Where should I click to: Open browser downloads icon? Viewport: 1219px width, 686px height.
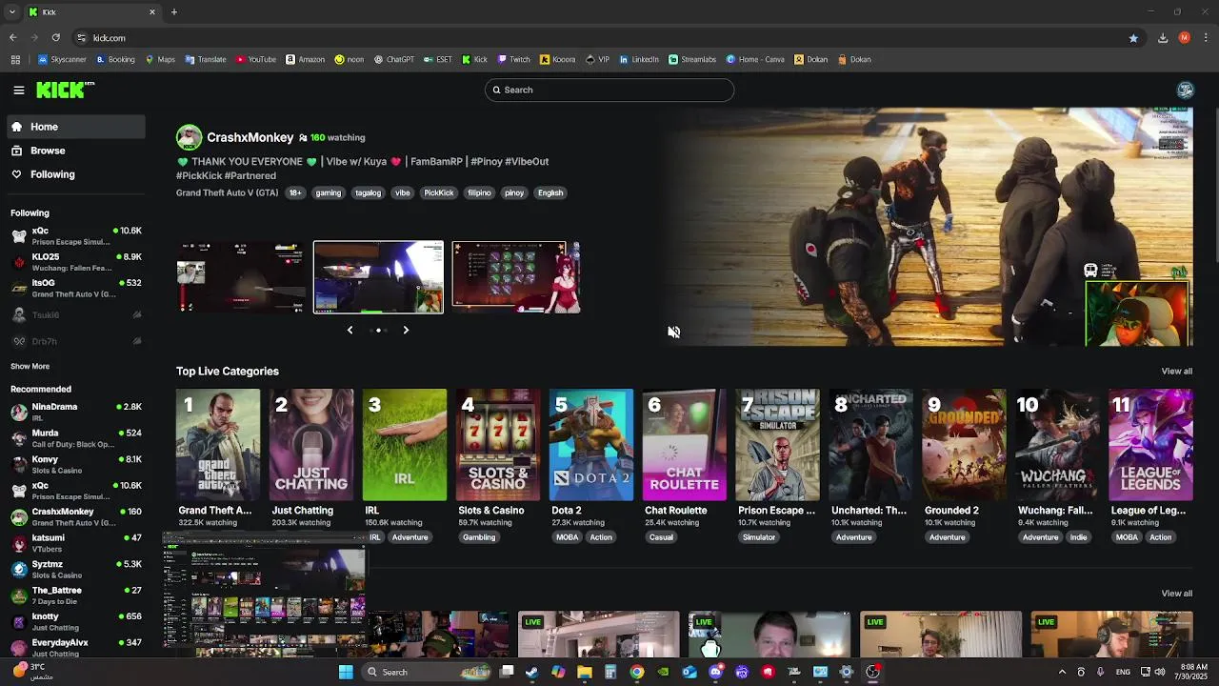[x=1163, y=38]
